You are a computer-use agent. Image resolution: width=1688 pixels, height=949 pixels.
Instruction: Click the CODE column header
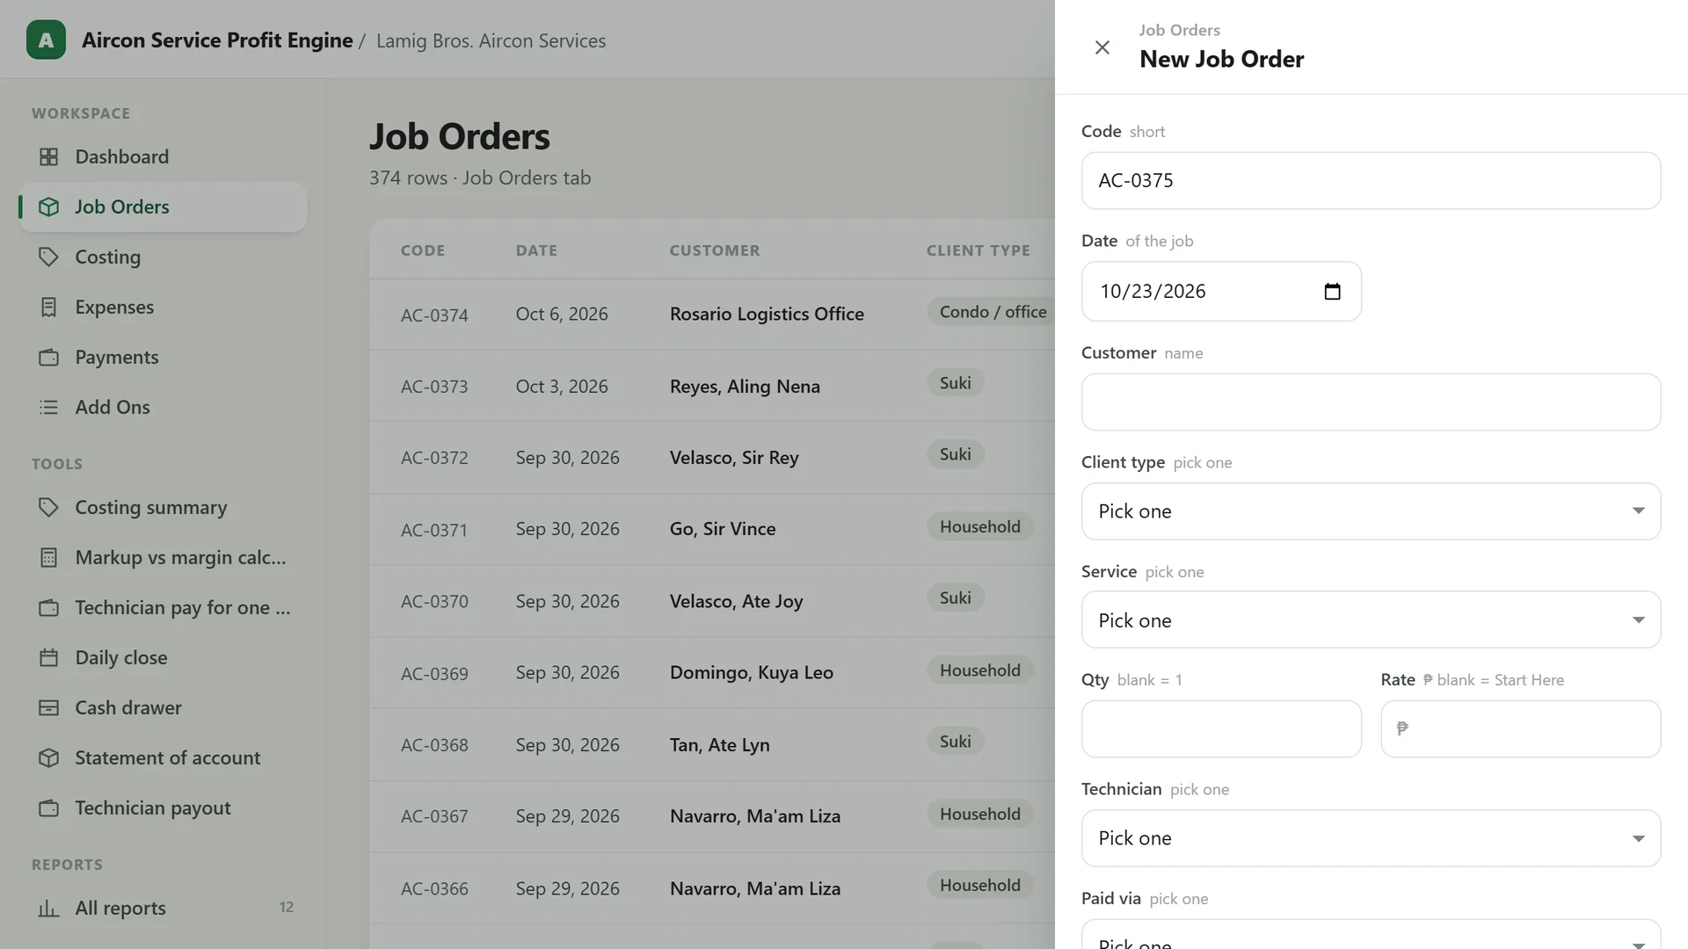423,250
